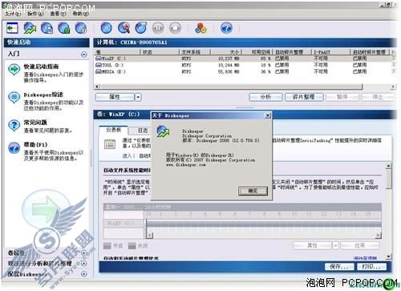
Task: Open the 查看 menu
Action: click(x=58, y=14)
